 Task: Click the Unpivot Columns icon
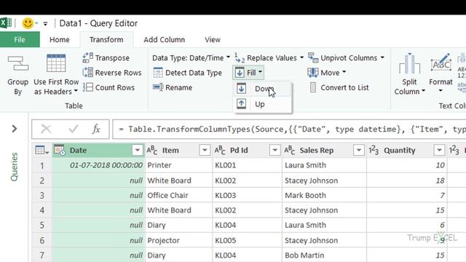click(313, 57)
